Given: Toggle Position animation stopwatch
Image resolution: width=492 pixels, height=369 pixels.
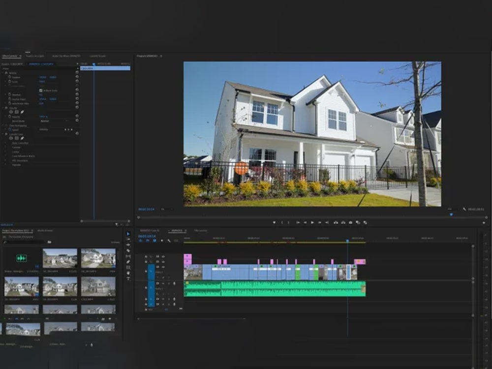Looking at the screenshot, I should [x=9, y=77].
